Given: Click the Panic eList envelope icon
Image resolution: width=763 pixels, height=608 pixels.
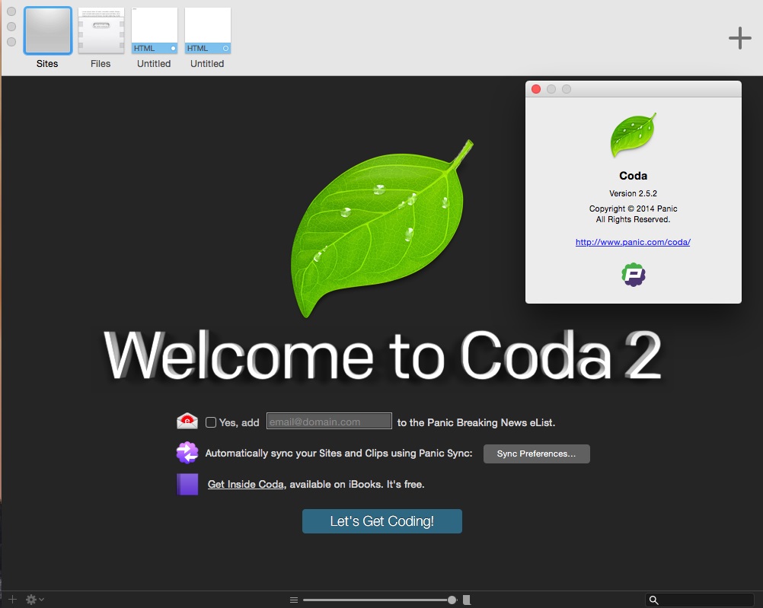Looking at the screenshot, I should (187, 422).
